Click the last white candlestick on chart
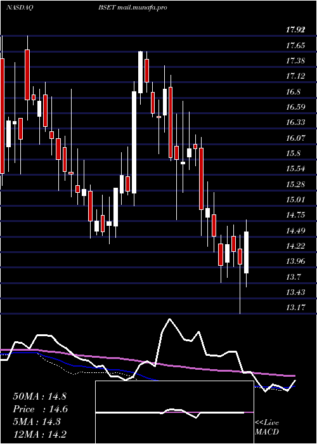 pyautogui.click(x=246, y=252)
